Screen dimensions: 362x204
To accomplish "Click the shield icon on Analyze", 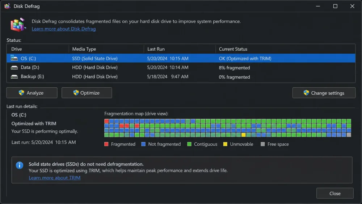I will pyautogui.click(x=21, y=93).
